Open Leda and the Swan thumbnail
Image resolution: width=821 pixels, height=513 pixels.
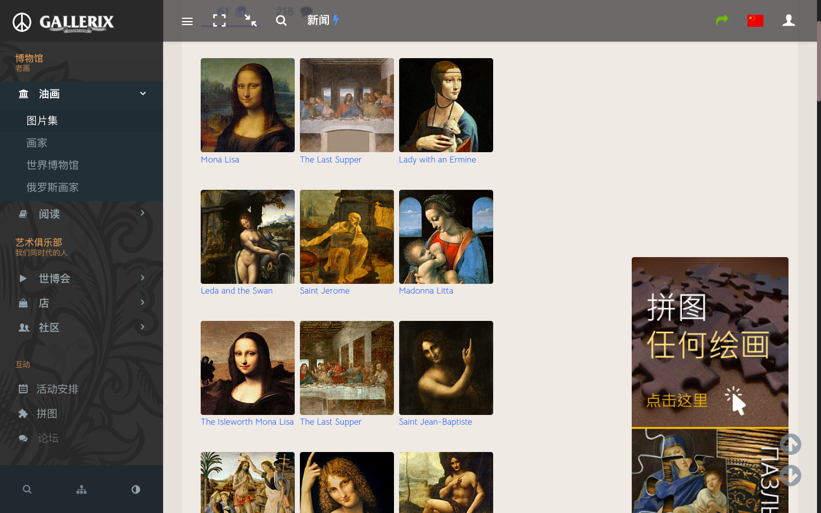point(247,237)
